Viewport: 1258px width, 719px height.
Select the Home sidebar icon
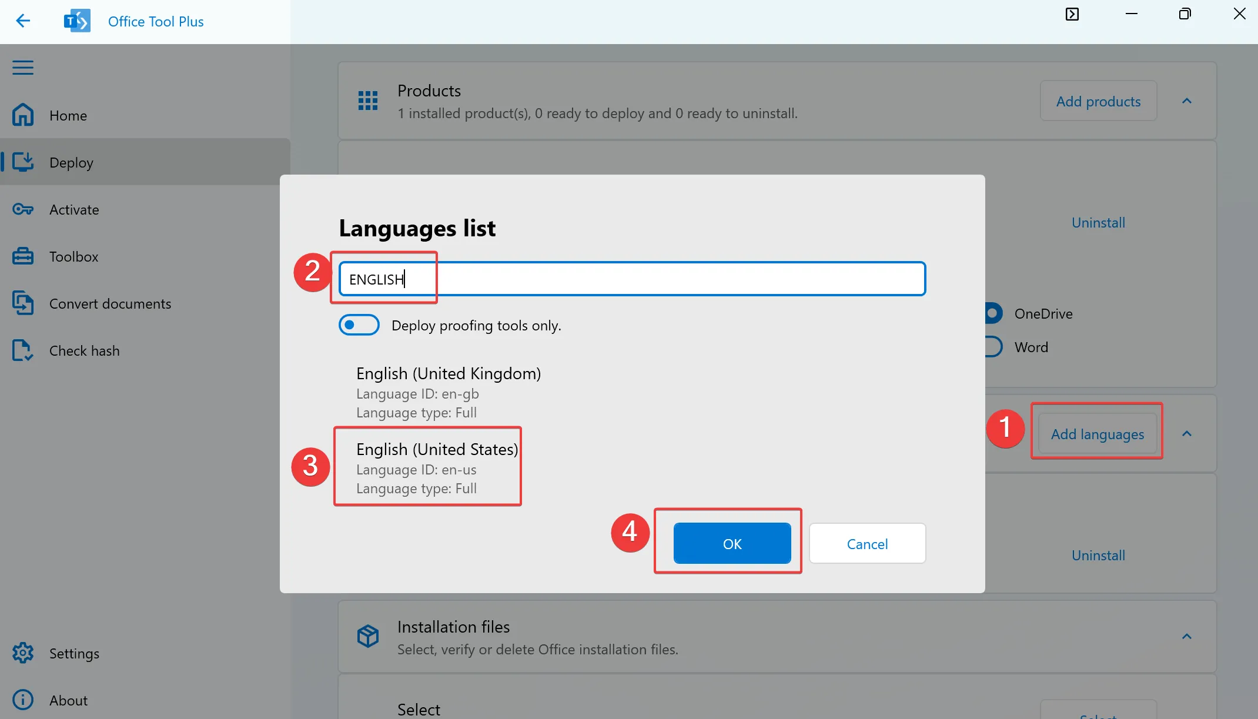click(x=22, y=115)
